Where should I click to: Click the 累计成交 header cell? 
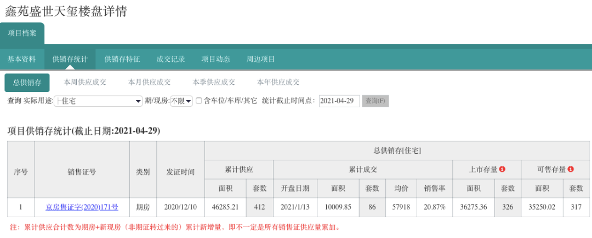coord(363,170)
